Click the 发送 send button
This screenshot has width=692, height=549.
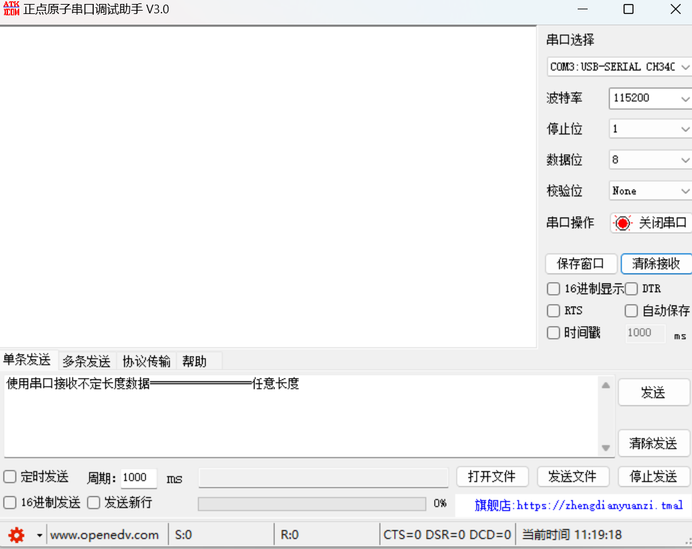[653, 392]
